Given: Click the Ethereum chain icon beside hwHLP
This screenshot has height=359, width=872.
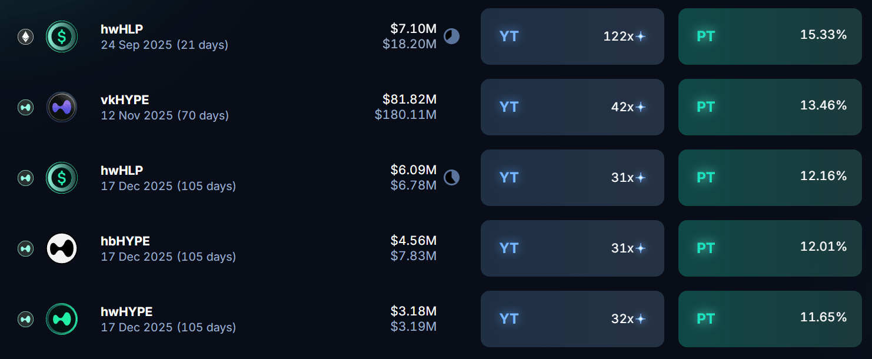Looking at the screenshot, I should coord(25,37).
